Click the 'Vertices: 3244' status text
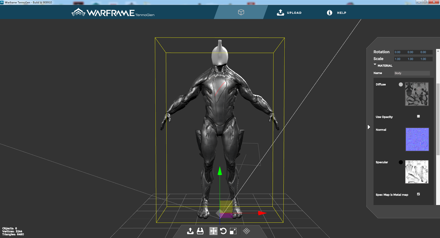The width and height of the screenshot is (440, 238). pyautogui.click(x=12, y=231)
